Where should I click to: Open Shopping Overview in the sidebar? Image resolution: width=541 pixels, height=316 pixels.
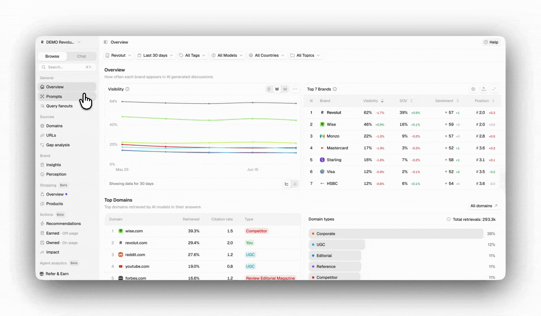point(67,194)
